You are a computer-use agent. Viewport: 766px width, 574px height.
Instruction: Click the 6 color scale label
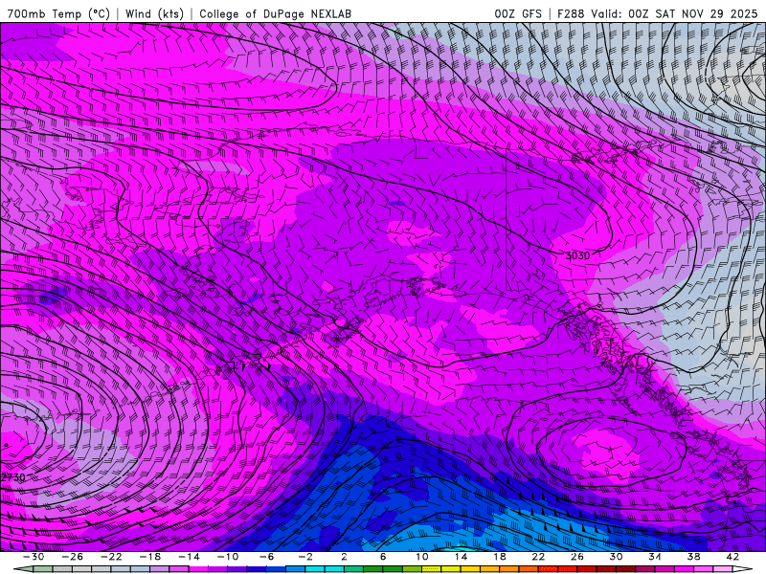[x=382, y=557]
